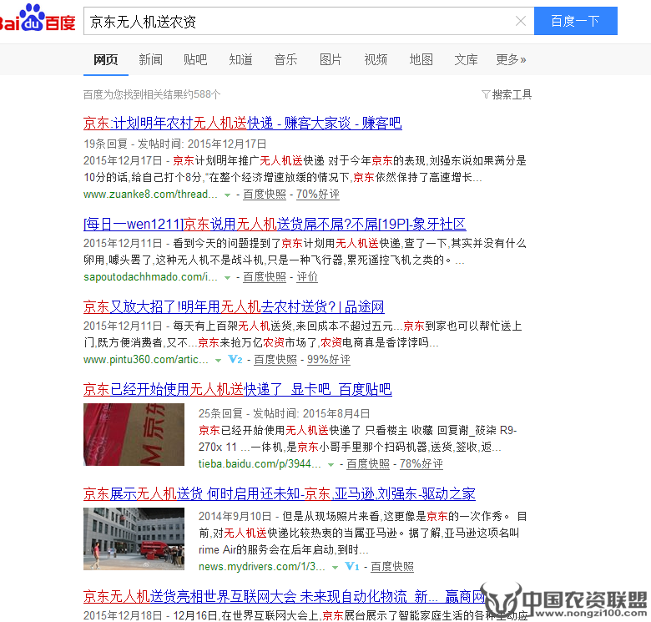The image size is (651, 622).
Task: Click the building and red car thumbnail
Action: (134, 539)
